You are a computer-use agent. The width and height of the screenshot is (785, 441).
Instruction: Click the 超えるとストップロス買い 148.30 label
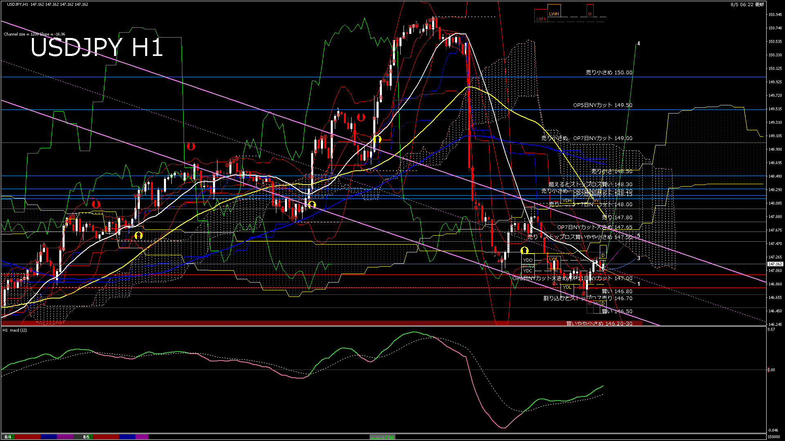tap(590, 185)
